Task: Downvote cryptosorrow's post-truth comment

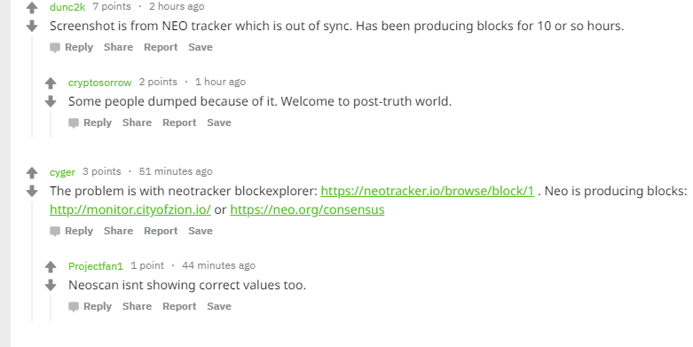Action: coord(51,102)
